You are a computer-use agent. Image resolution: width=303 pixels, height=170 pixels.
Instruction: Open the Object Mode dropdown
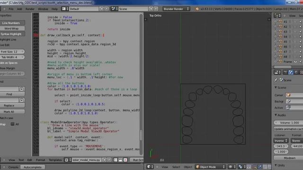pyautogui.click(x=210, y=167)
